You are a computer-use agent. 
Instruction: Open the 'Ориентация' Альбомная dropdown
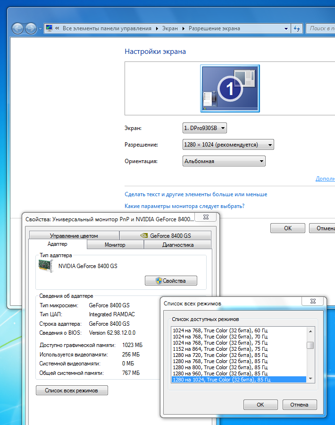click(x=224, y=161)
